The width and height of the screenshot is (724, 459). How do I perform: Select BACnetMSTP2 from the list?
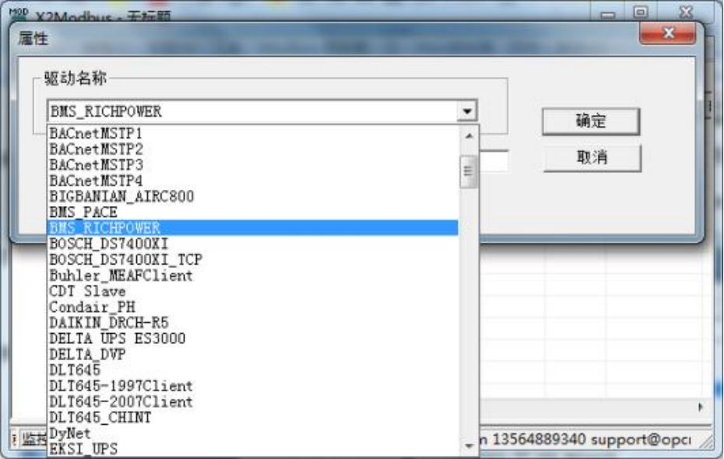click(252, 149)
